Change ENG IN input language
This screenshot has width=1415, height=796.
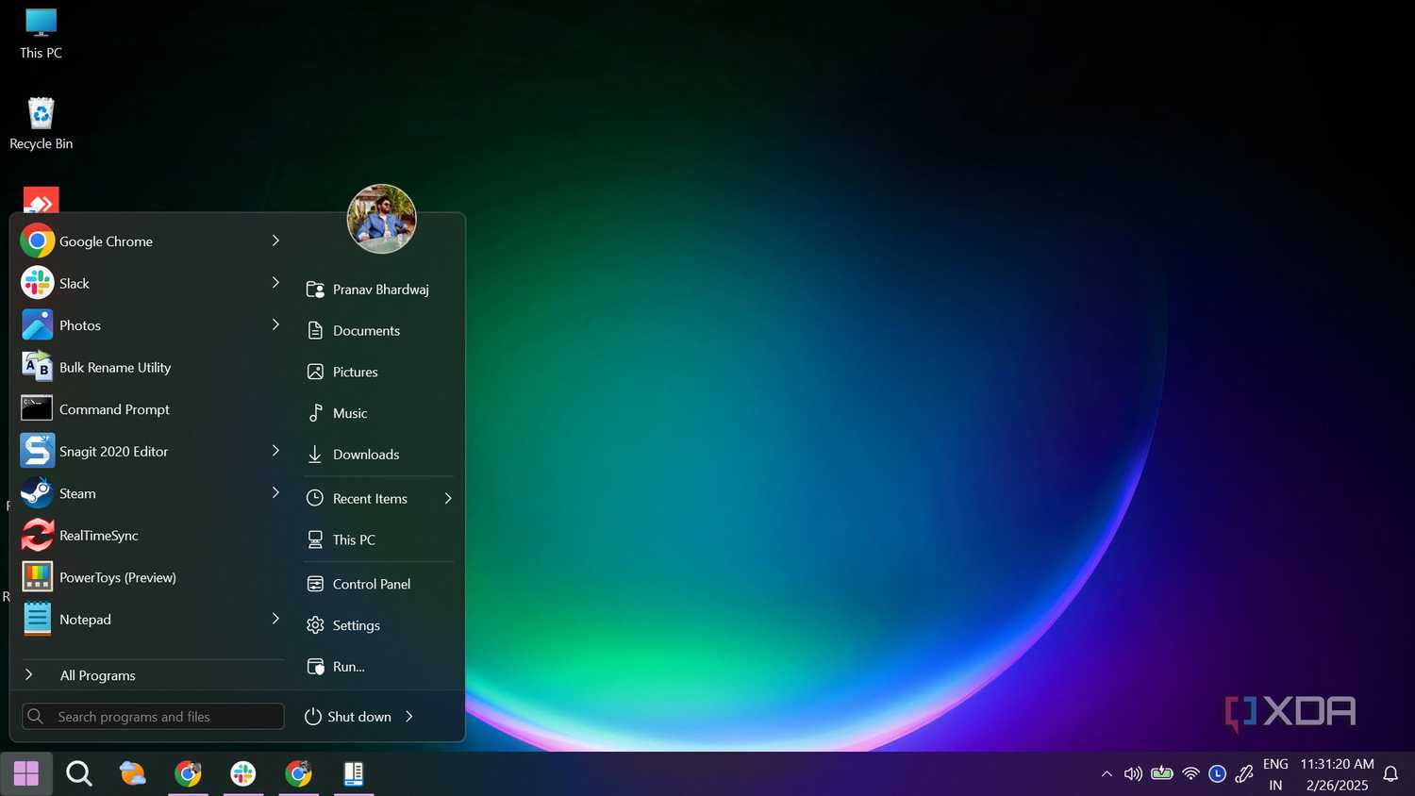coord(1275,774)
